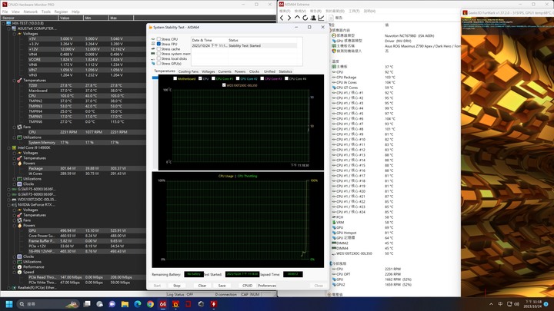Open the Tools menu in HWMonitor
The width and height of the screenshot is (554, 311).
click(46, 12)
